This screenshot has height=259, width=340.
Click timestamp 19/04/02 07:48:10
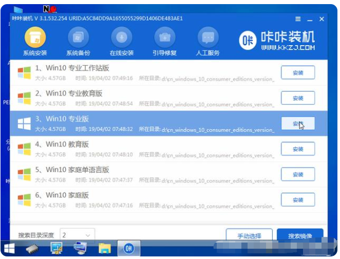point(110,155)
